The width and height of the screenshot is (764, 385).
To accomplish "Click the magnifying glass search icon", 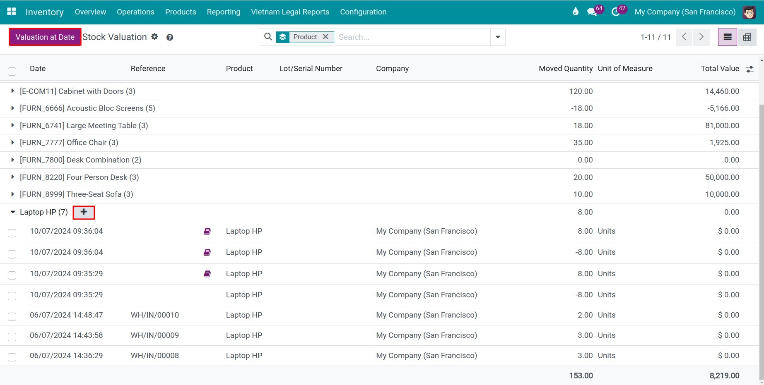I will coord(268,37).
